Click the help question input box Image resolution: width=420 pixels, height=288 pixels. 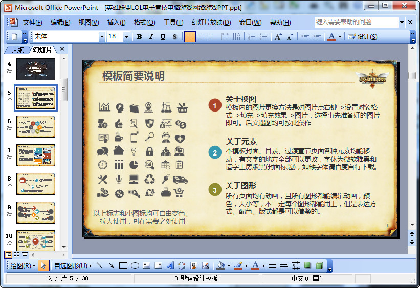[356, 22]
